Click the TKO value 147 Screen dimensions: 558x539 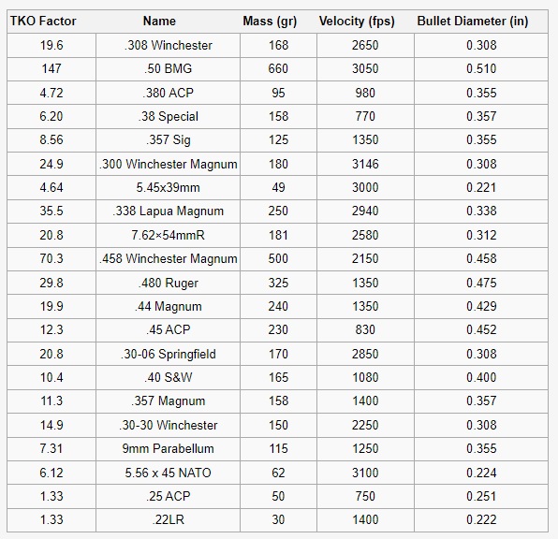click(51, 68)
